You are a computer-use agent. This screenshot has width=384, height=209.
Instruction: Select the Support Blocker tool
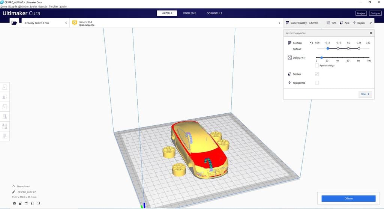tap(4, 136)
